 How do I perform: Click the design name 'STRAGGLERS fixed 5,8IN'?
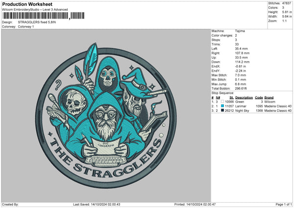point(37,22)
